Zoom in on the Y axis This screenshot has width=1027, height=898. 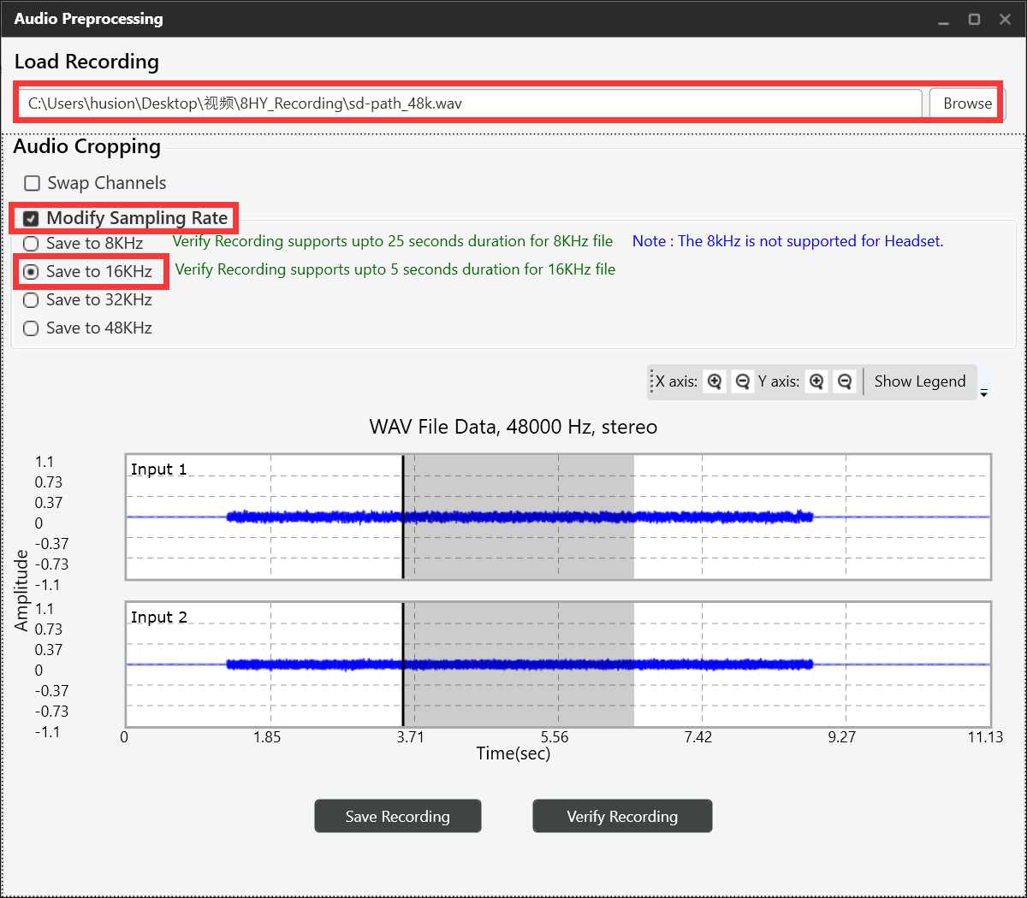pos(816,381)
